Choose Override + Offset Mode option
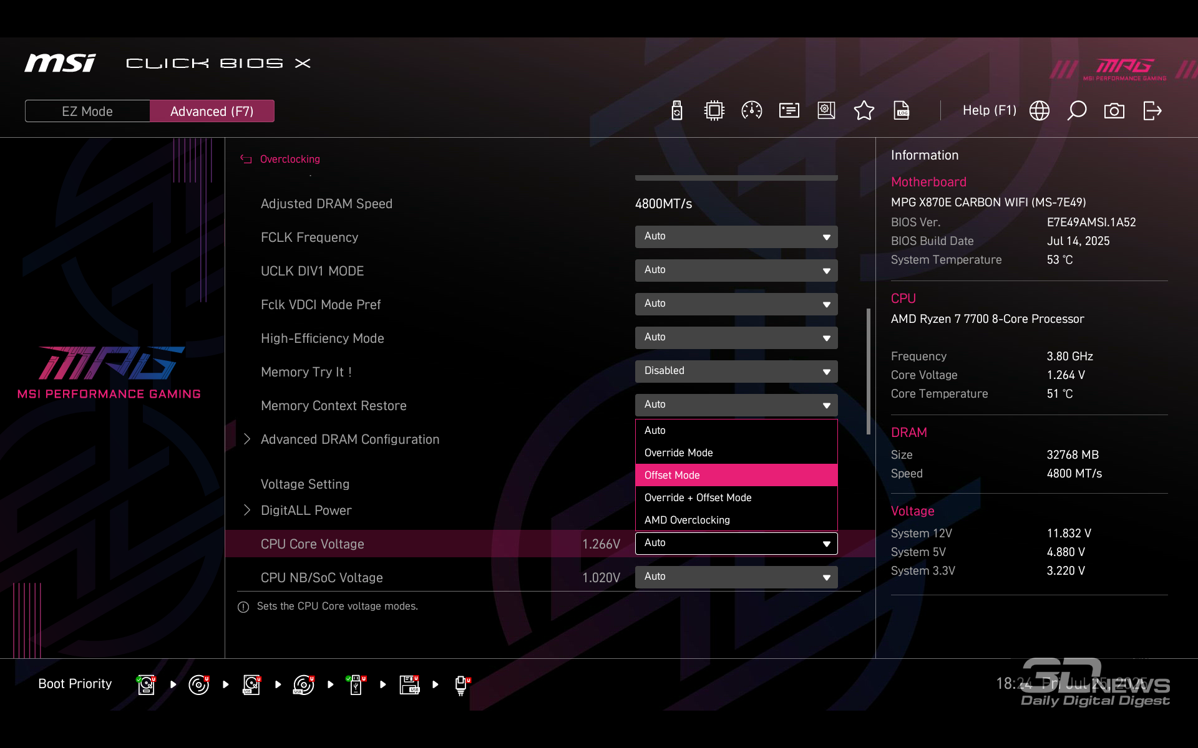 tap(736, 497)
